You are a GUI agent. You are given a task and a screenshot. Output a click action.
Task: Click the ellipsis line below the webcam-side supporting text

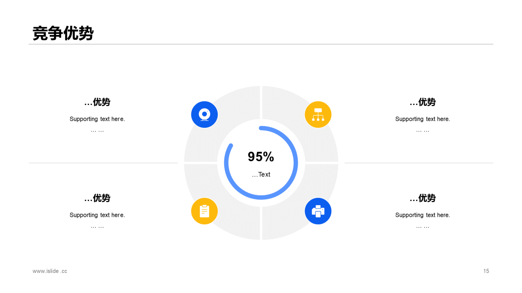click(97, 131)
